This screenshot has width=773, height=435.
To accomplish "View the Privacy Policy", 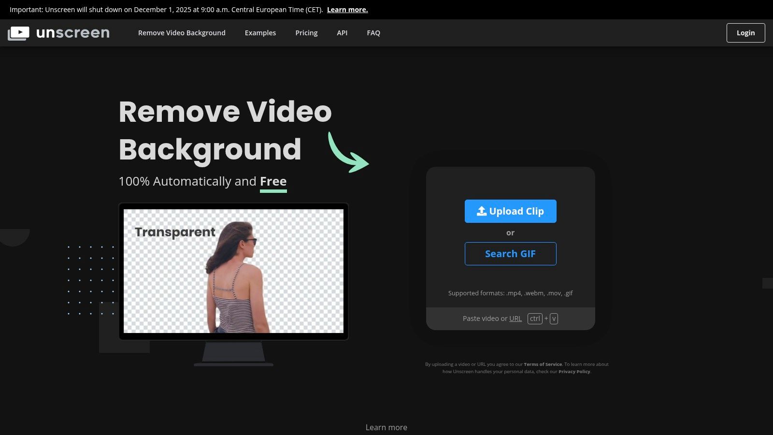I will (x=574, y=371).
